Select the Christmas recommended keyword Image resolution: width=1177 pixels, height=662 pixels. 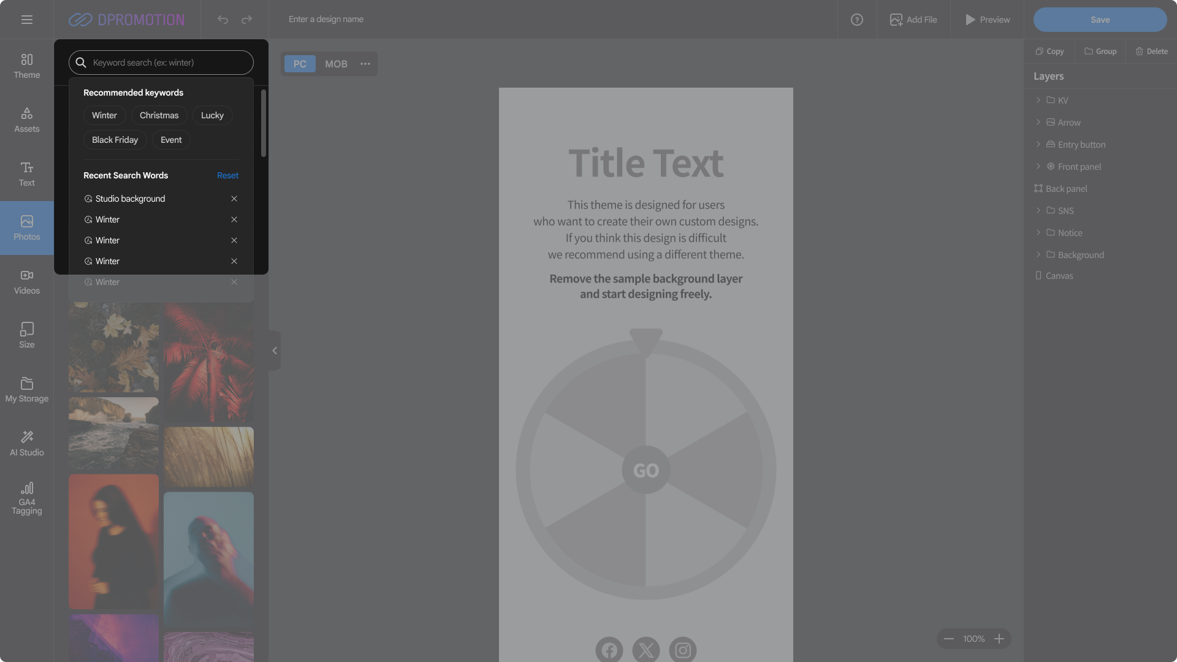(159, 115)
